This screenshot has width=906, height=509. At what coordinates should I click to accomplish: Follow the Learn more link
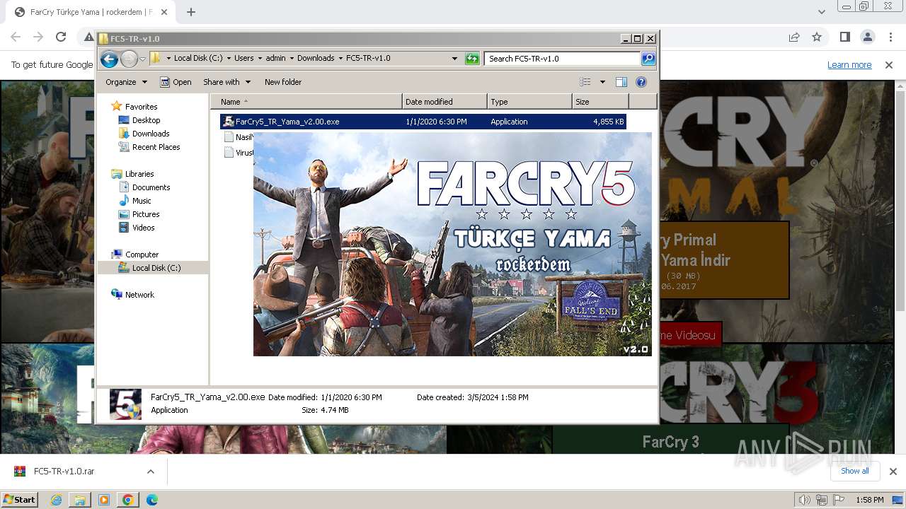pos(849,65)
